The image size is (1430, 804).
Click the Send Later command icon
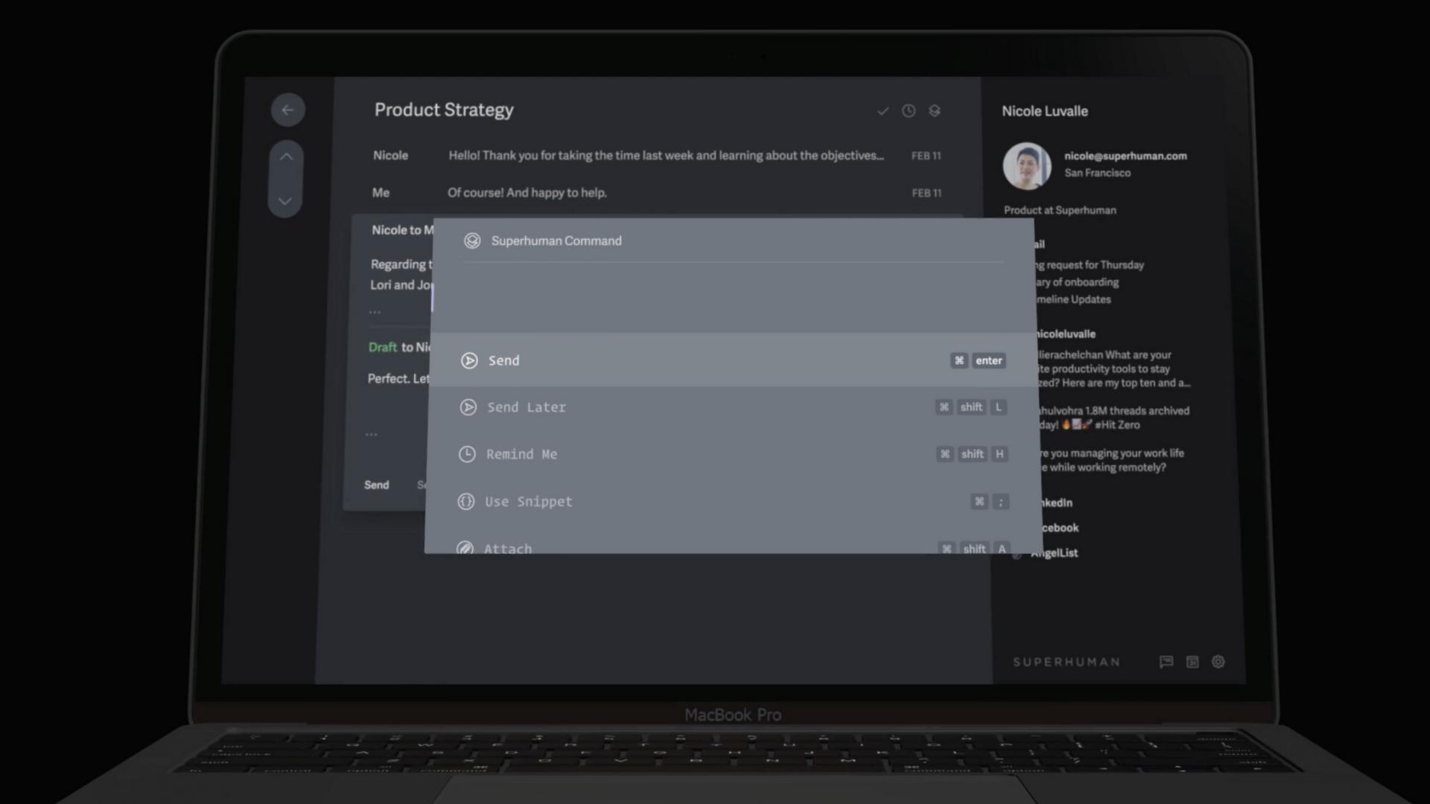click(468, 407)
